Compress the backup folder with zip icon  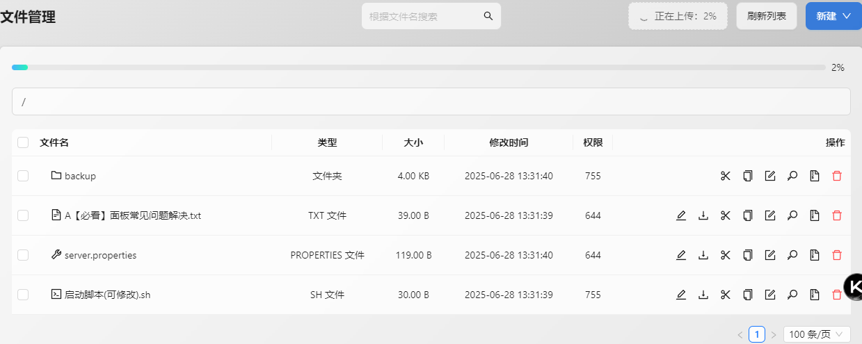815,176
